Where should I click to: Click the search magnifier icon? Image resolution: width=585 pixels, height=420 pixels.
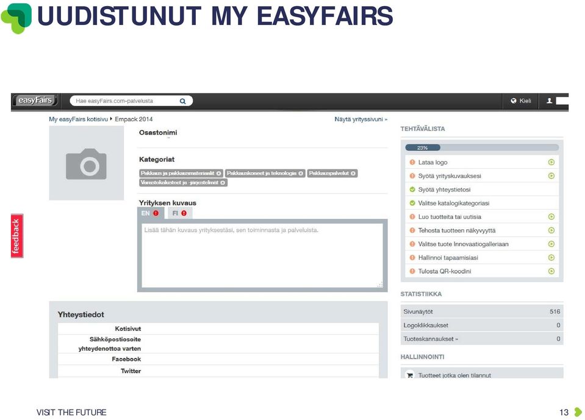click(183, 101)
